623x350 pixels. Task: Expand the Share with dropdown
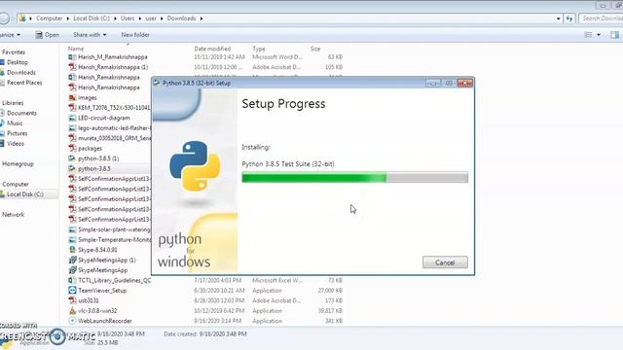click(x=90, y=35)
